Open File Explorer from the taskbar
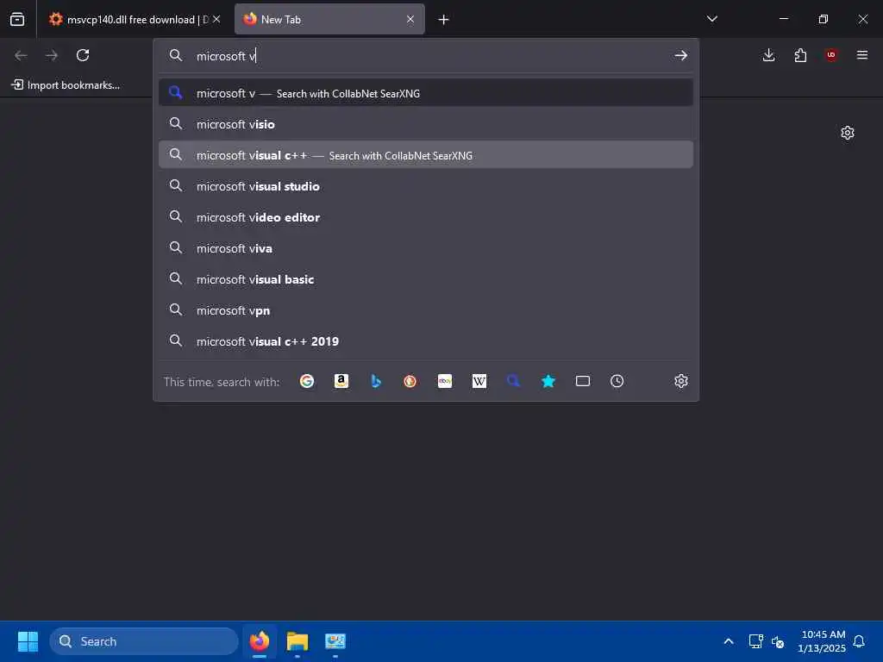 tap(297, 641)
